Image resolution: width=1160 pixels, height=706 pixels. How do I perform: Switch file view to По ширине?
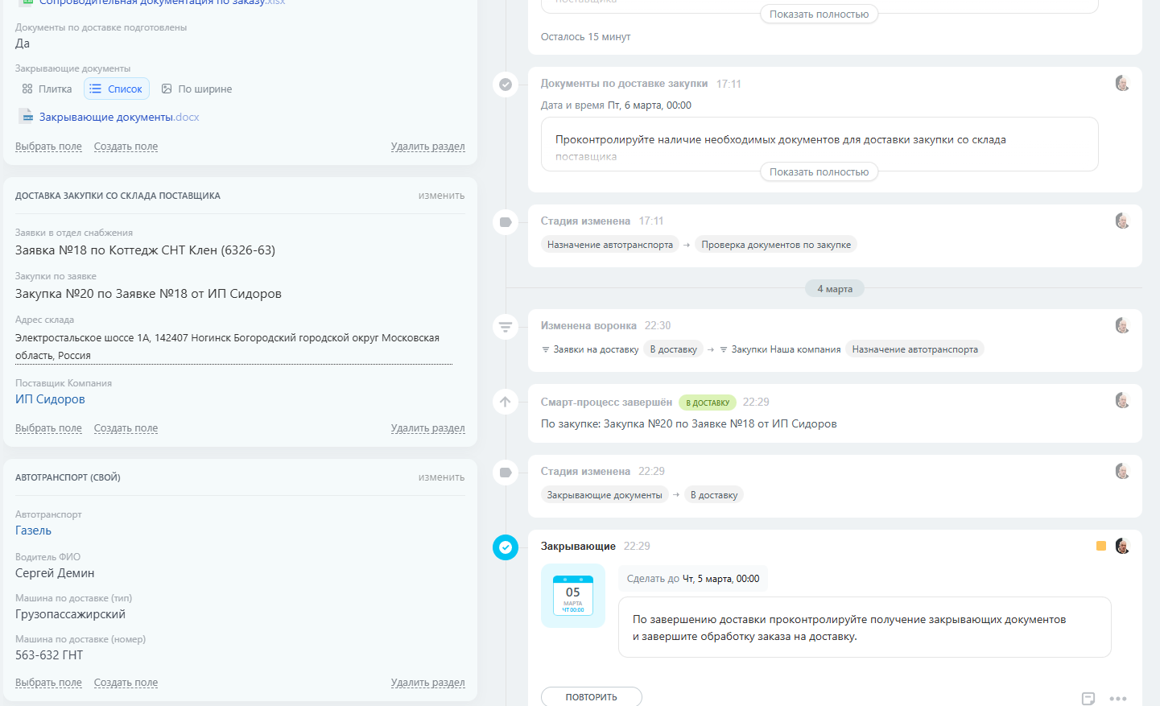point(197,89)
